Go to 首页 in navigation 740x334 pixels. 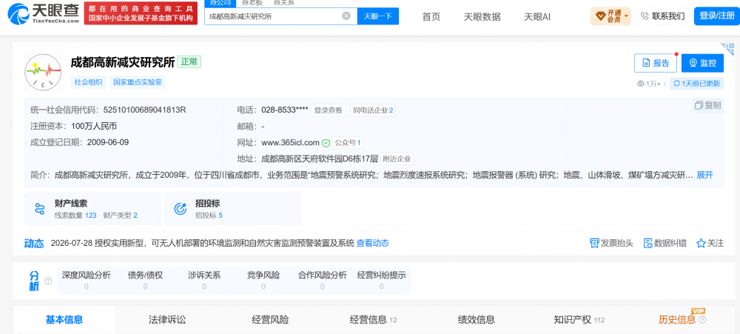(431, 16)
